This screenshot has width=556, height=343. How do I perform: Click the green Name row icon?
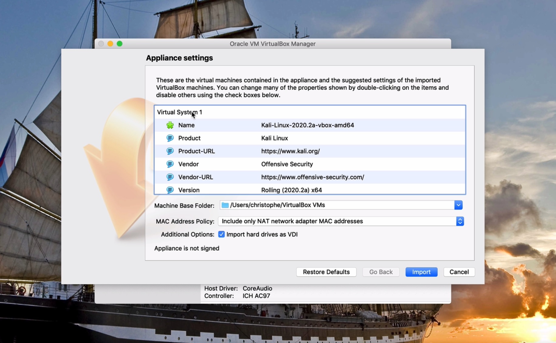coord(170,125)
